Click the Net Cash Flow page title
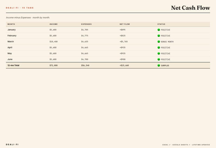216x148 pixels. (x=190, y=8)
